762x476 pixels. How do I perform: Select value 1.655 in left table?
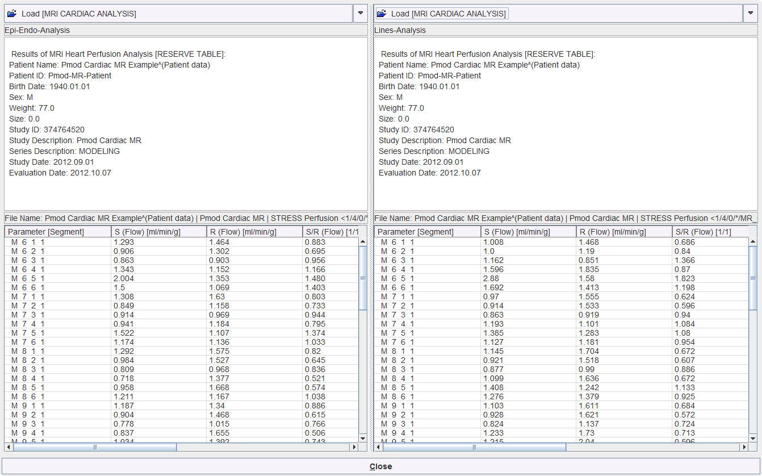pyautogui.click(x=219, y=433)
